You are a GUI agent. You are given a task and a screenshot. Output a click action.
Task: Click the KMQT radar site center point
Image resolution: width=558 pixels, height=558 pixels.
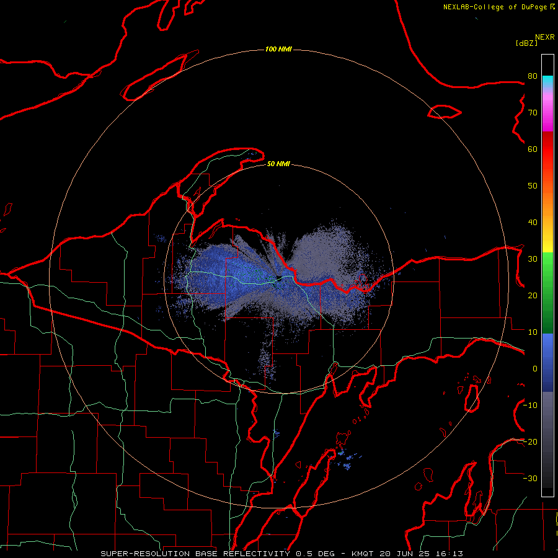coord(278,280)
